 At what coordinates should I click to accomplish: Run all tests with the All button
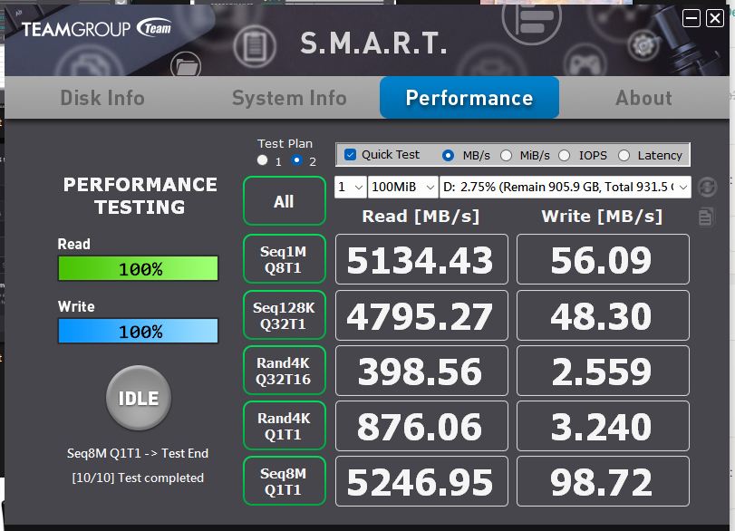(x=285, y=201)
